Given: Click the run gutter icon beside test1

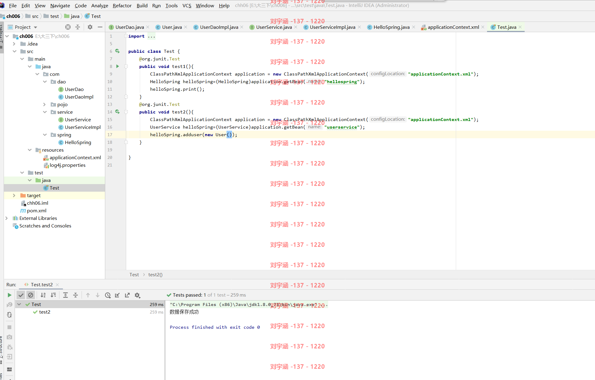Looking at the screenshot, I should pyautogui.click(x=118, y=66).
